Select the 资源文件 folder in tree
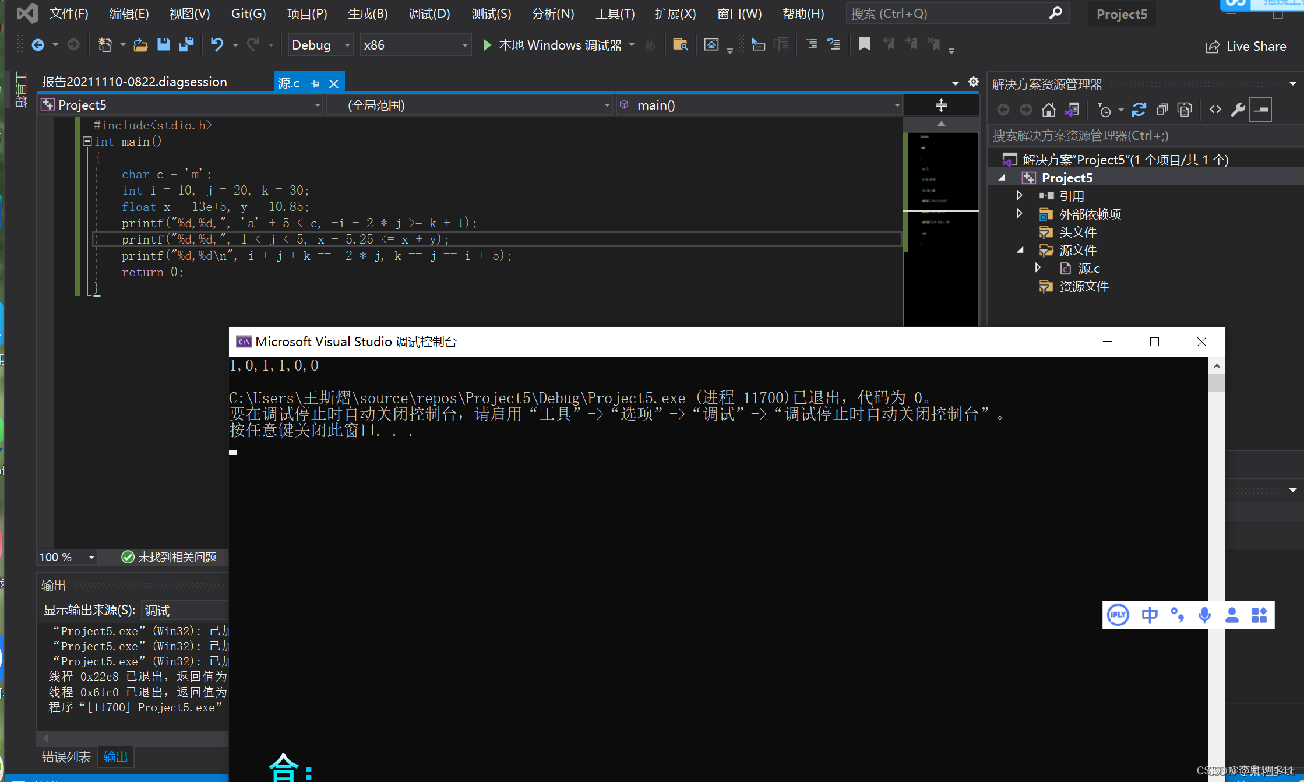The height and width of the screenshot is (782, 1304). click(1083, 286)
